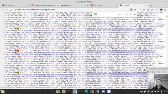Open 5e85ee1050aaeea9 236x src jpg link
This screenshot has height=94, width=168.
pyautogui.click(x=121, y=51)
